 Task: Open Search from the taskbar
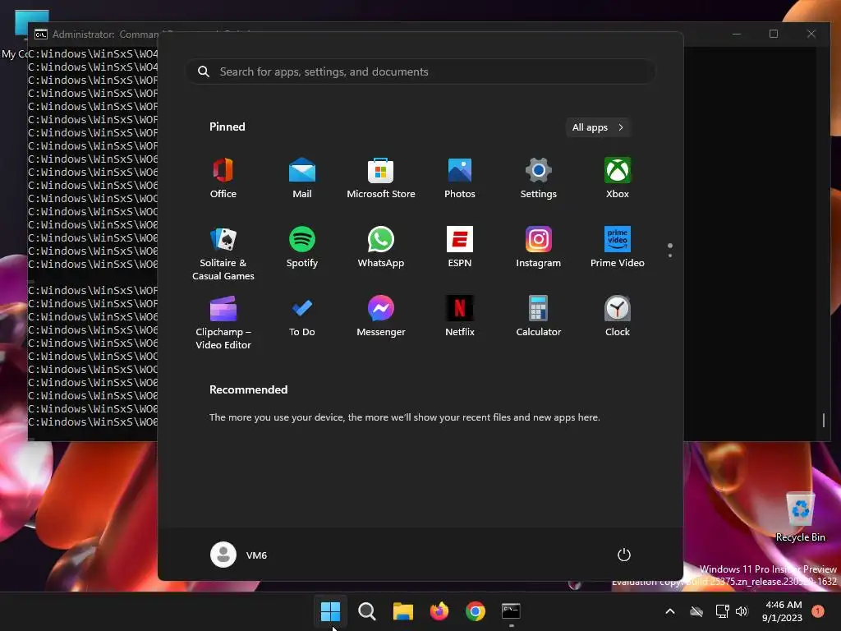pyautogui.click(x=367, y=611)
